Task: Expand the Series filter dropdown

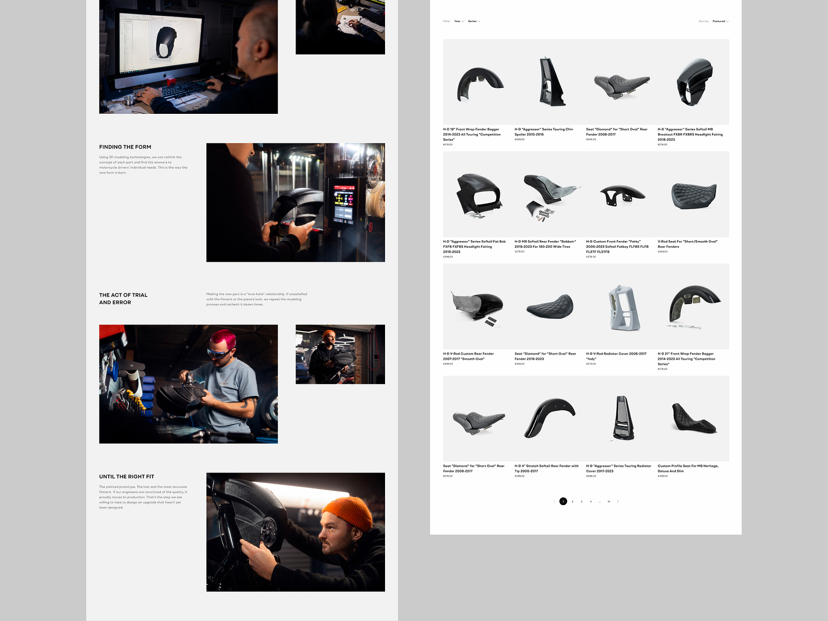Action: click(x=472, y=21)
